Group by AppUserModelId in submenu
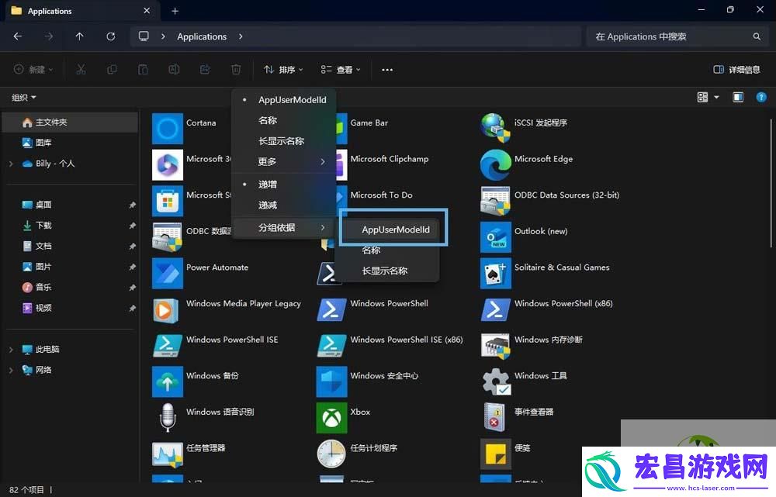Screen dimensions: 776x497 pyautogui.click(x=395, y=230)
